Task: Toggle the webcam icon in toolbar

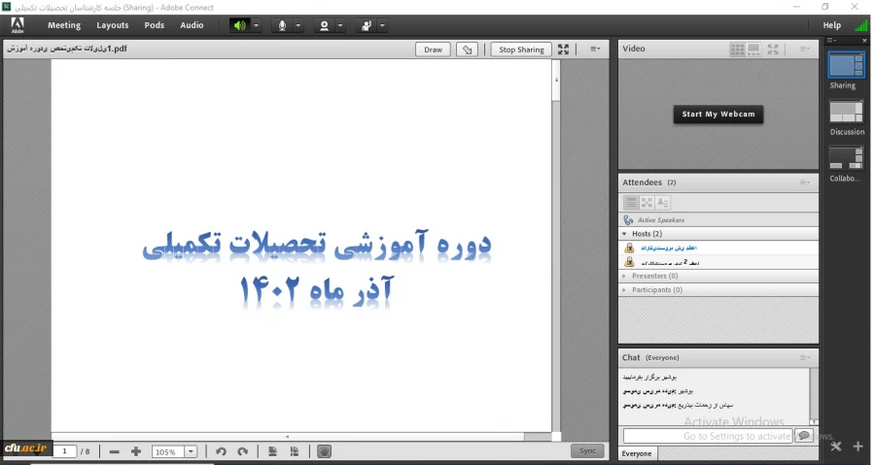Action: (x=325, y=25)
